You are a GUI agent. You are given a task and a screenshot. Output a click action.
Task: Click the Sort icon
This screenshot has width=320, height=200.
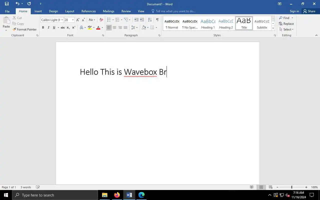(x=150, y=20)
